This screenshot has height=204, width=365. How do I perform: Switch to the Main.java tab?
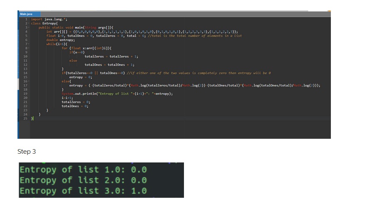pyautogui.click(x=27, y=14)
